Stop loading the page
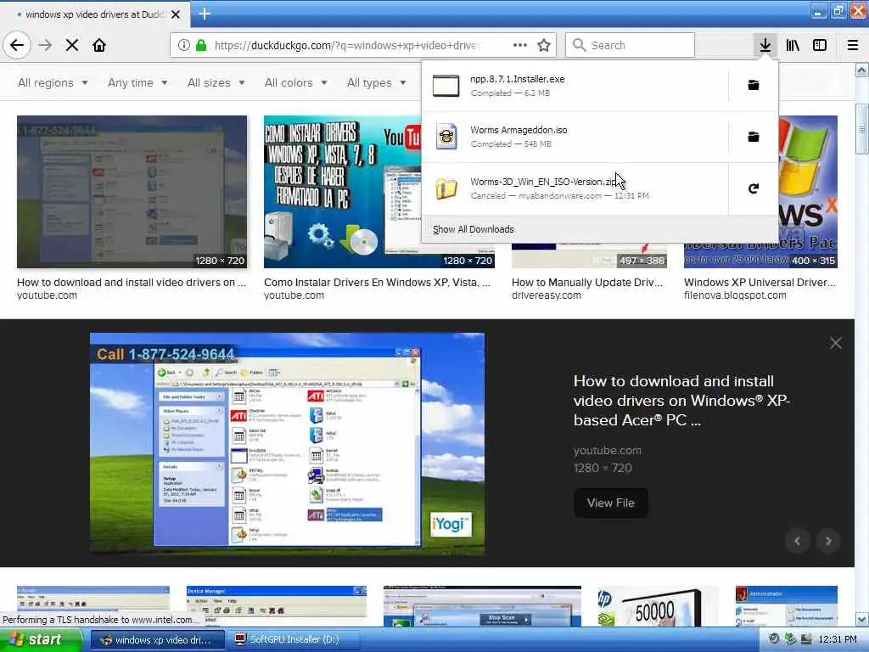869x652 pixels. pyautogui.click(x=72, y=45)
